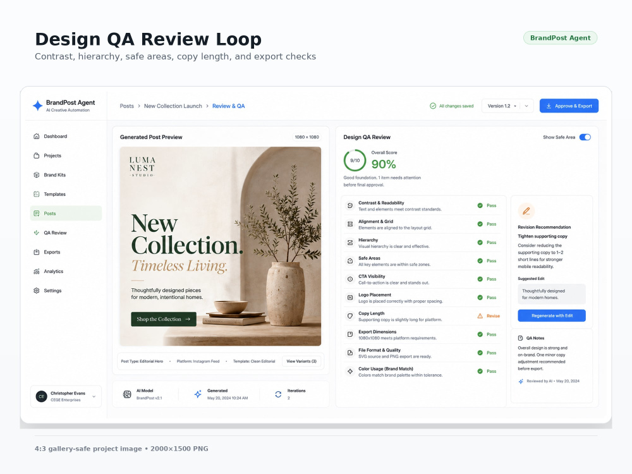
Task: Click the Contrast & Readability row icon
Action: (350, 205)
